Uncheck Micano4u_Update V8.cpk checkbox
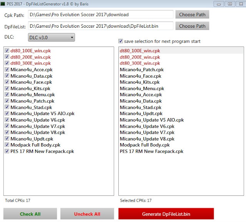The height and width of the screenshot is (222, 246). click(7, 132)
